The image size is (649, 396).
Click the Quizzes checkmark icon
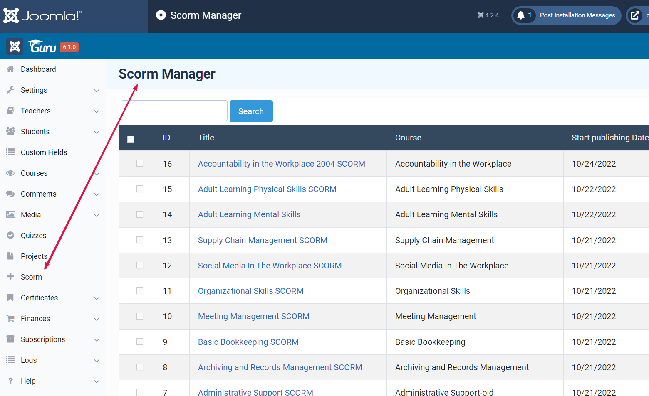click(x=10, y=235)
